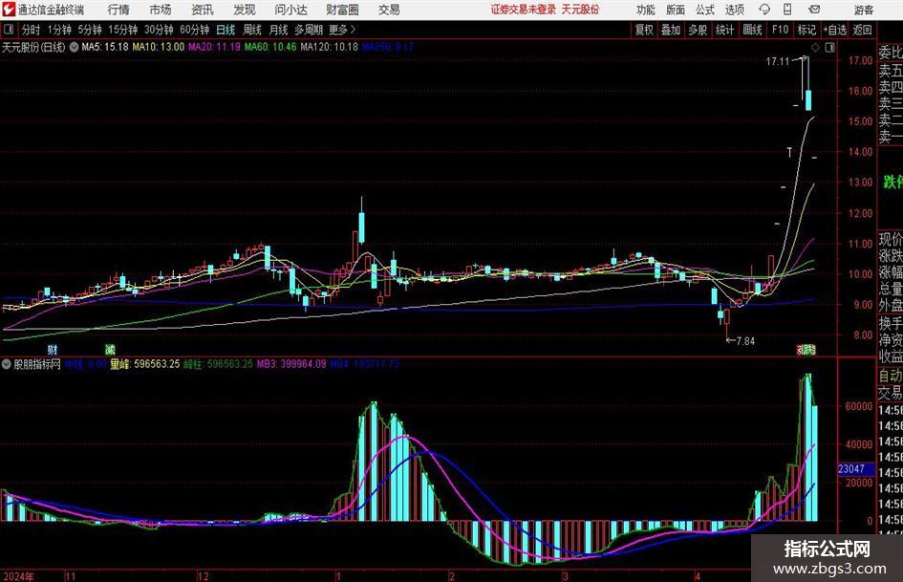Screen dimensions: 903x582
Task: Click the 证券交易未登录 login link
Action: 524,10
